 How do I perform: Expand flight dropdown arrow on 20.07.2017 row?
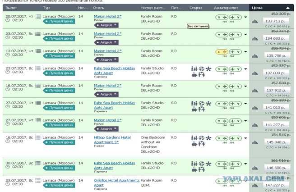pyautogui.click(x=245, y=17)
